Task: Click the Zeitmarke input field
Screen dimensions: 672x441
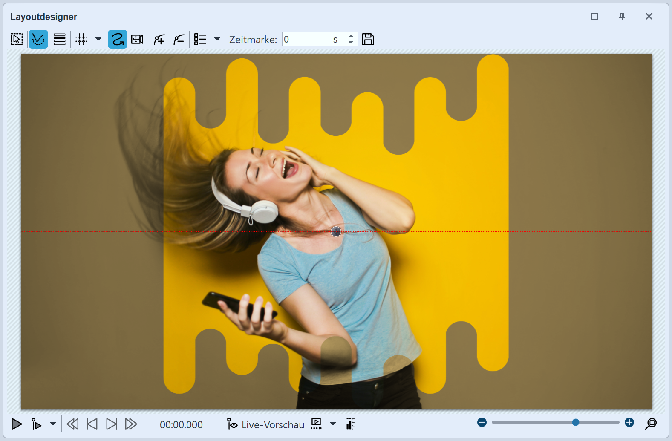Action: (x=307, y=40)
